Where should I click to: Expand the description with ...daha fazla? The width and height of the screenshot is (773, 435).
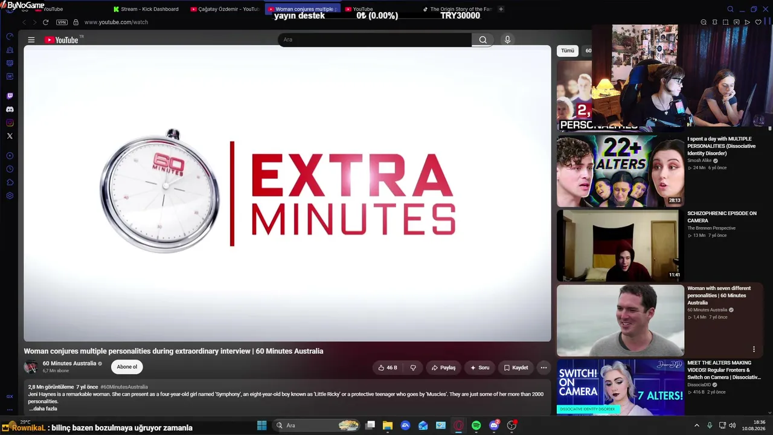coord(43,408)
